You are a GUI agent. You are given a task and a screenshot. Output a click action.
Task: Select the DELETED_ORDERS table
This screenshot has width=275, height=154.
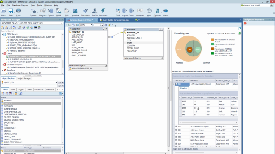(11, 117)
